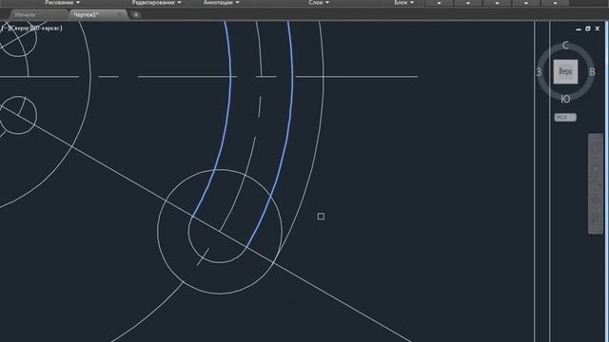Rotate view to east В on ViewCube
The height and width of the screenshot is (342, 609).
click(x=592, y=72)
